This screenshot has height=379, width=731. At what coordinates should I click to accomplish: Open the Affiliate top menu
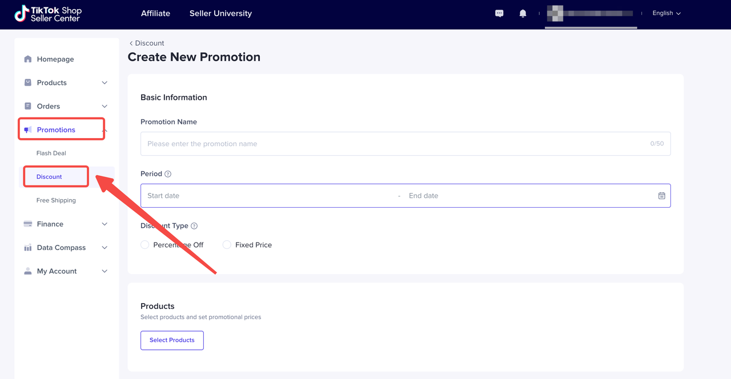click(x=155, y=13)
